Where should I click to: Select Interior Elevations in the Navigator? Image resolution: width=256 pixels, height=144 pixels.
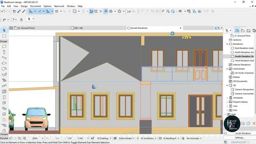(x=240, y=65)
